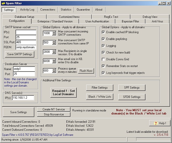
Task: Switch to User Authentication sub-tab
Action: tap(97, 21)
